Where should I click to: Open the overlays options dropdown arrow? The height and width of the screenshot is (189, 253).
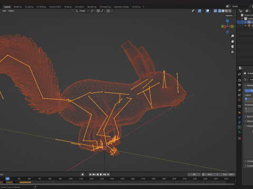pyautogui.click(x=211, y=11)
